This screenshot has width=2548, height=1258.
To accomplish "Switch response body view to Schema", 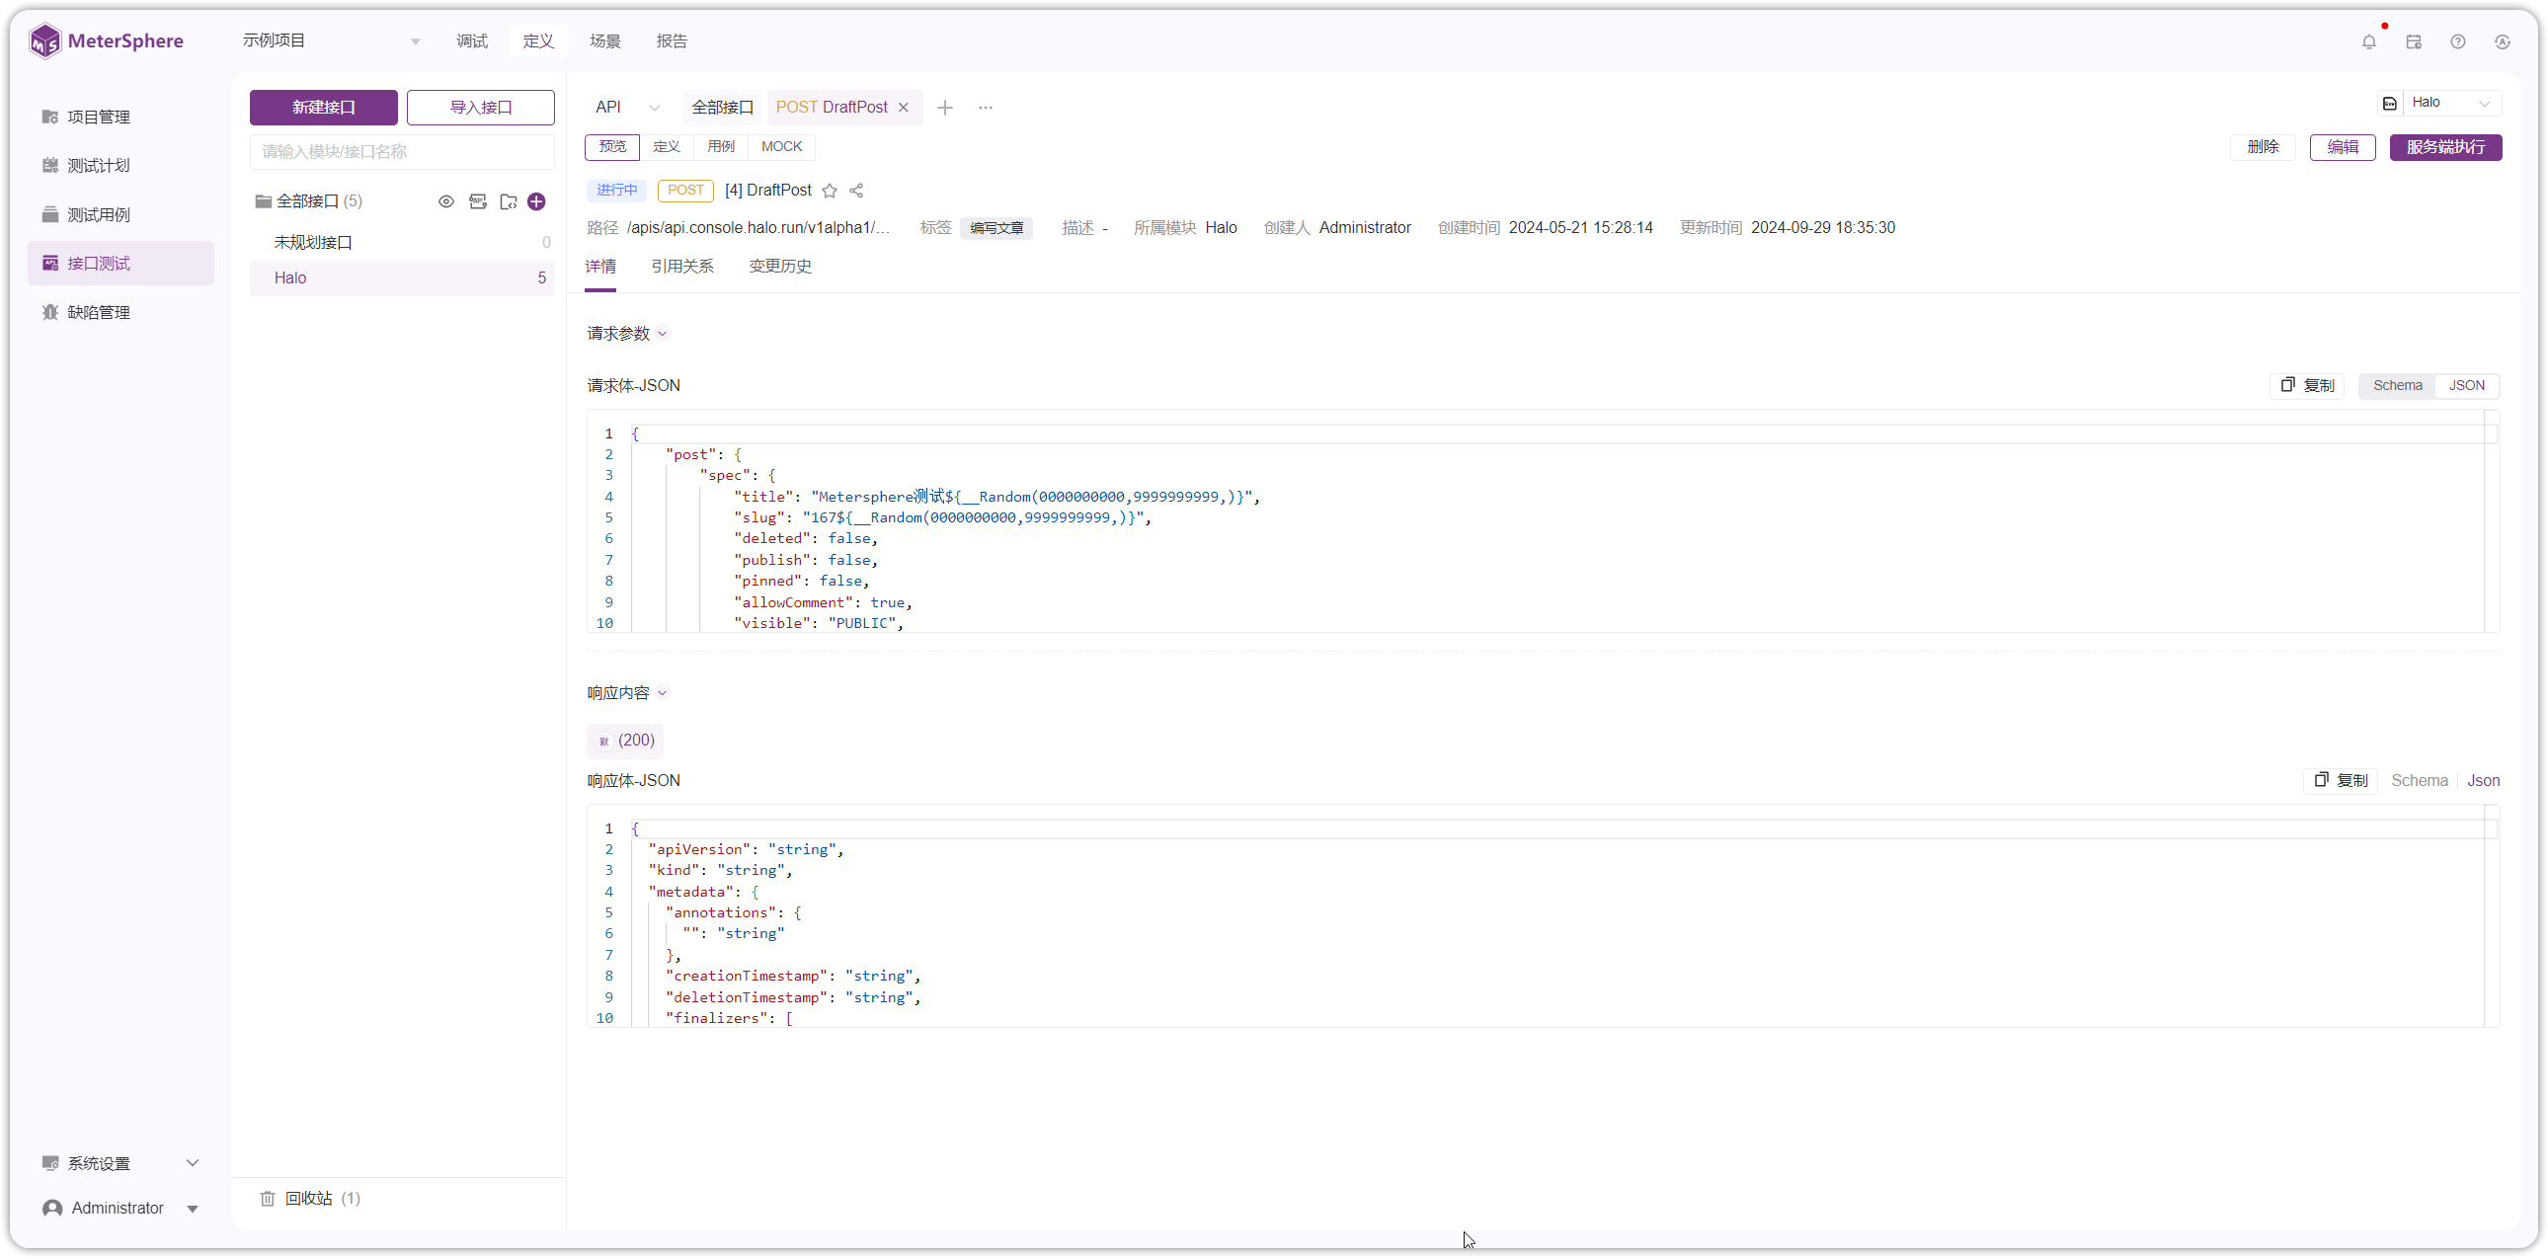I will coord(2420,780).
